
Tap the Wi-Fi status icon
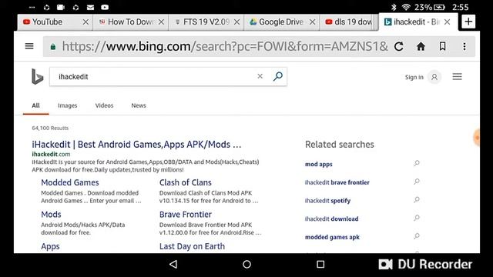coord(406,7)
